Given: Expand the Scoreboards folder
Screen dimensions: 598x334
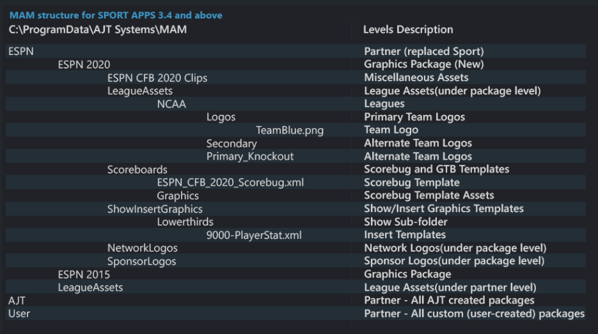Looking at the screenshot, I should (137, 169).
